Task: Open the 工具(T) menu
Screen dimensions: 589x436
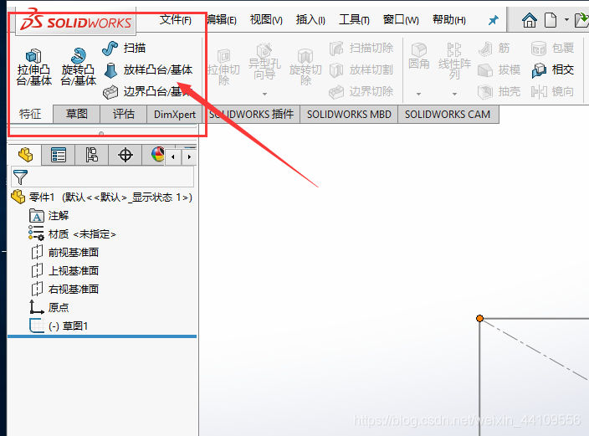Action: click(354, 19)
